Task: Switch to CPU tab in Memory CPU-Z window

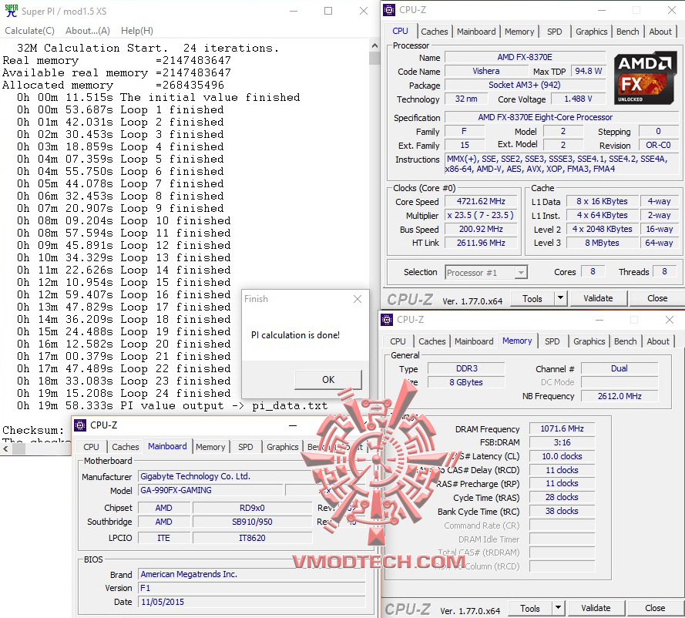Action: pyautogui.click(x=398, y=341)
